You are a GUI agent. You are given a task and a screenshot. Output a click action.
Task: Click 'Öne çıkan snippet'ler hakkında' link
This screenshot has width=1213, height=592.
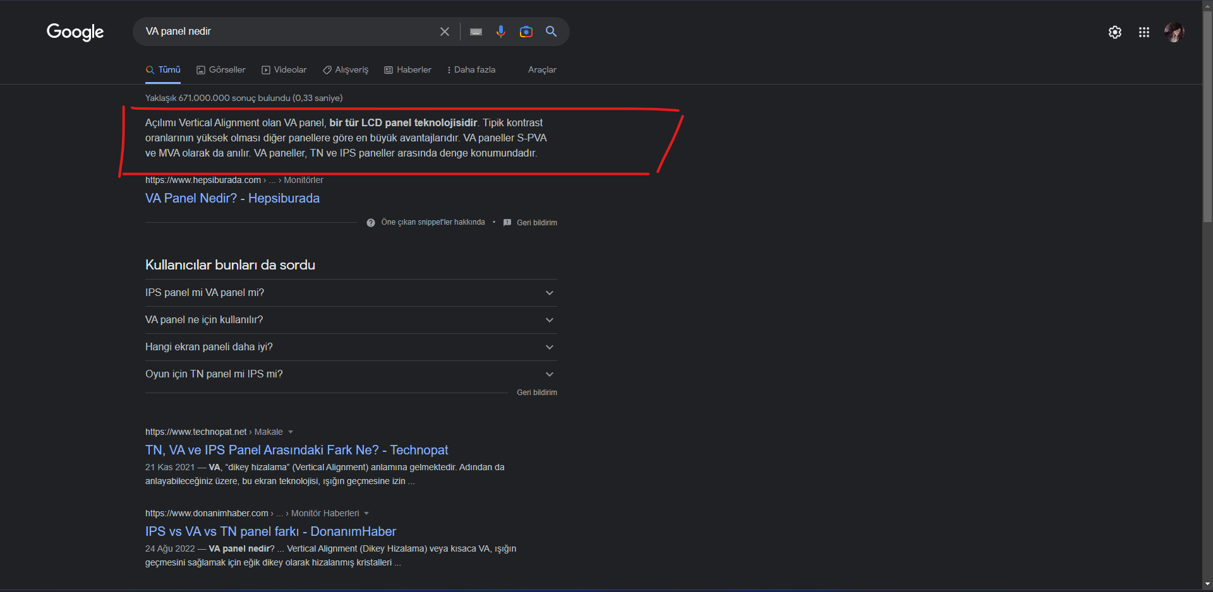[433, 222]
